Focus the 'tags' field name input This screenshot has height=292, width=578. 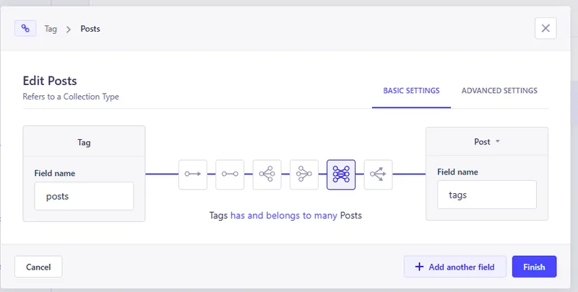(x=487, y=195)
